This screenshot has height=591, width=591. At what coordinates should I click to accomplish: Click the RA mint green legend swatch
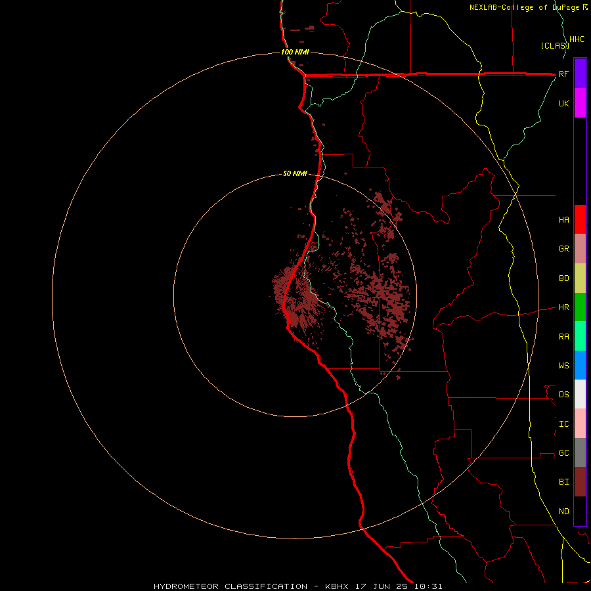[x=580, y=336]
